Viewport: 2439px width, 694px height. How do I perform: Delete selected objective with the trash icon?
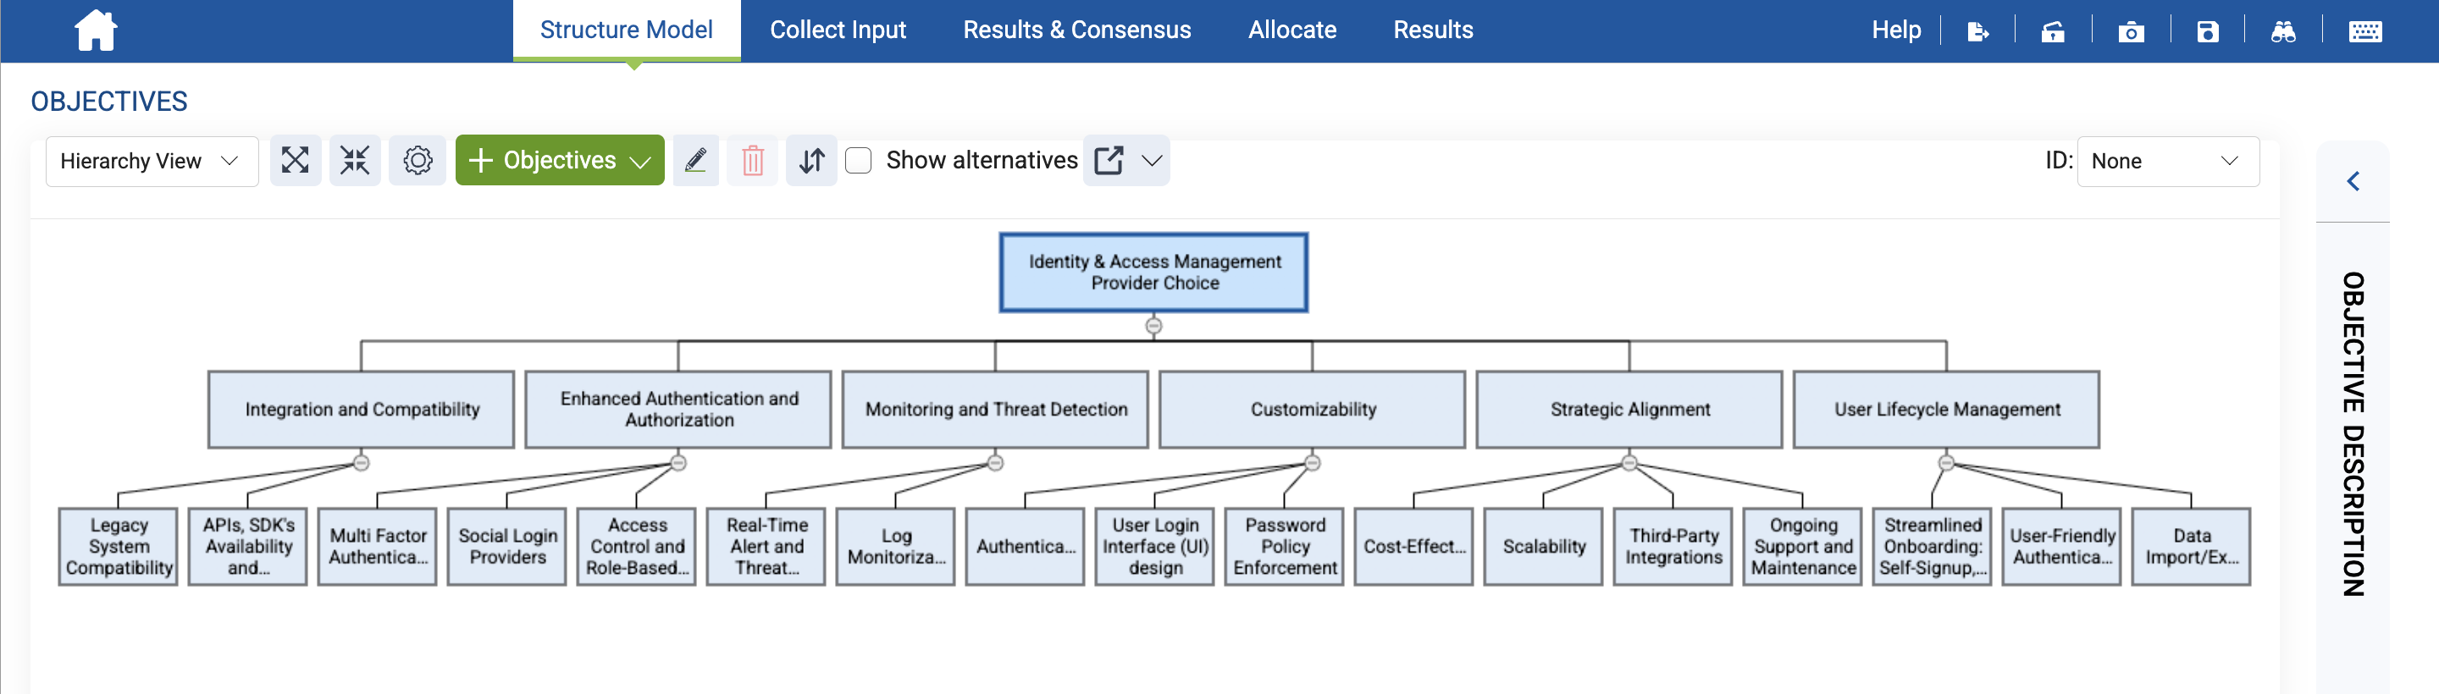[753, 160]
